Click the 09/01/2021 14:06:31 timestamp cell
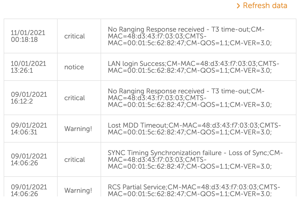 coord(29,129)
